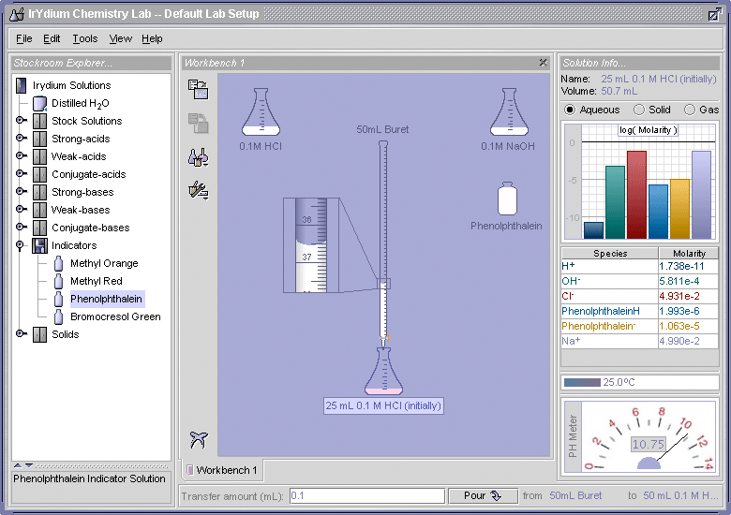Select the Solid radio button

pyautogui.click(x=639, y=110)
